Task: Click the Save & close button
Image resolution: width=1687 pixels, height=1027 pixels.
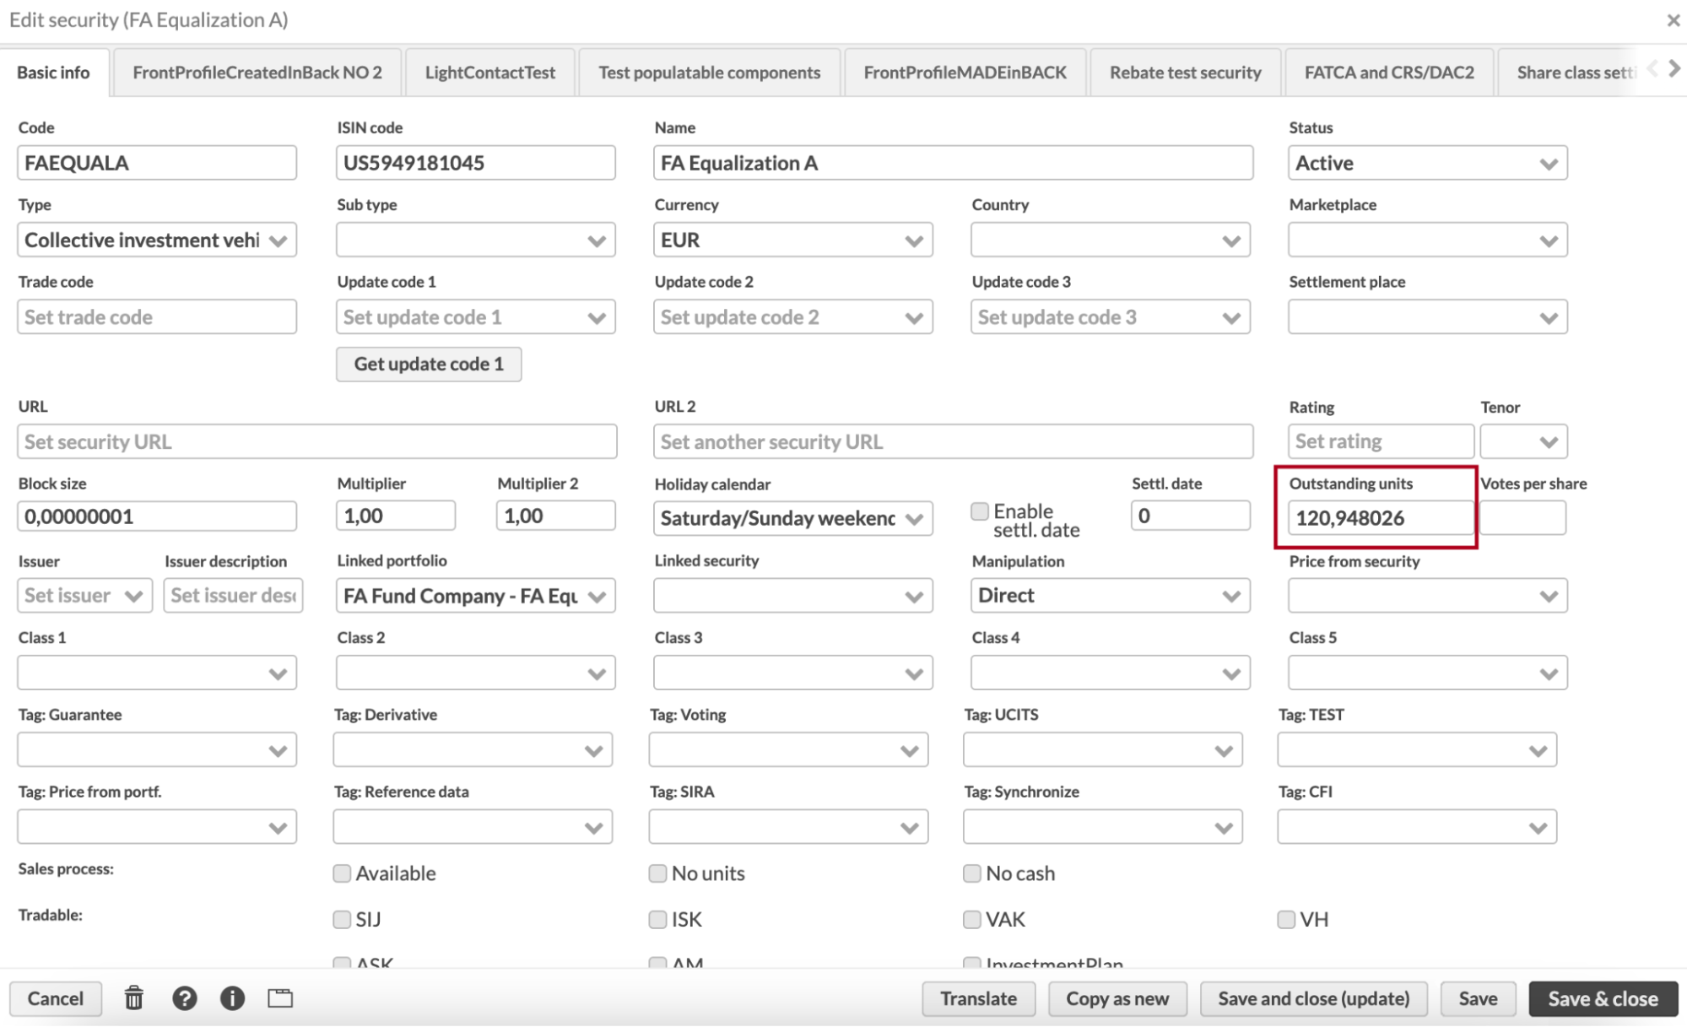Action: coord(1603,998)
